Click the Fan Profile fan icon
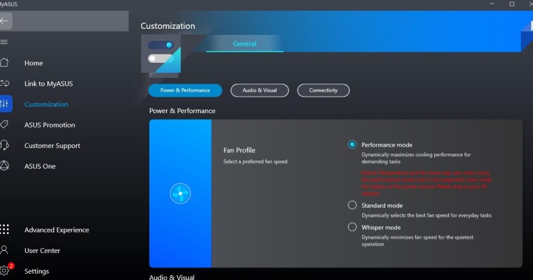The width and height of the screenshot is (533, 280). click(180, 193)
